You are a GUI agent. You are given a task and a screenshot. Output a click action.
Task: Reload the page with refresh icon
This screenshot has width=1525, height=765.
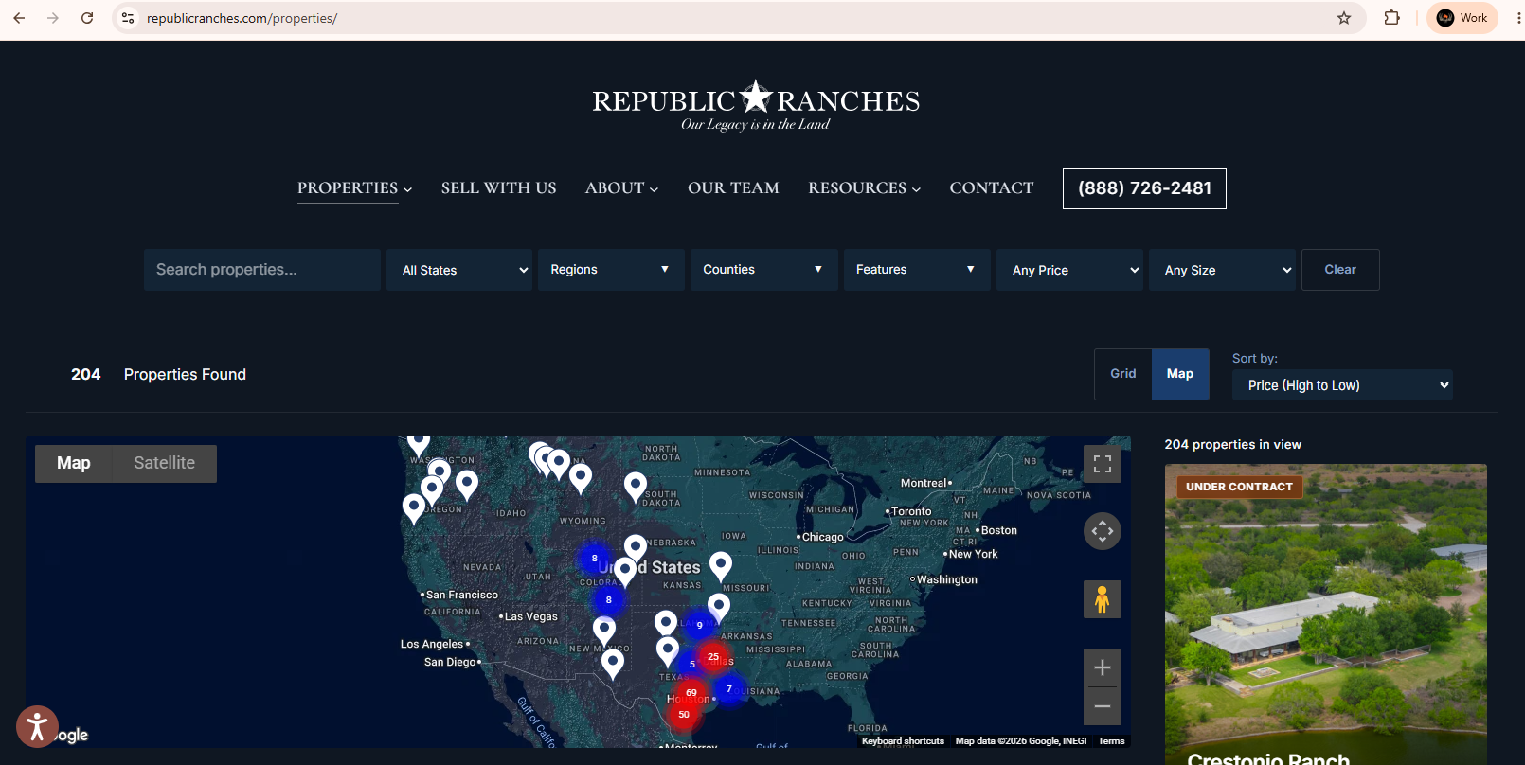pos(87,18)
